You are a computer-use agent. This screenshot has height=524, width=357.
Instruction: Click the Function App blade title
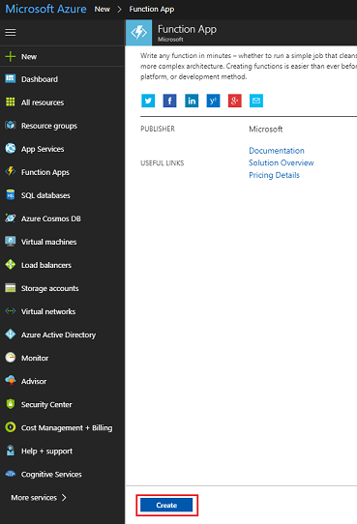coord(187,29)
